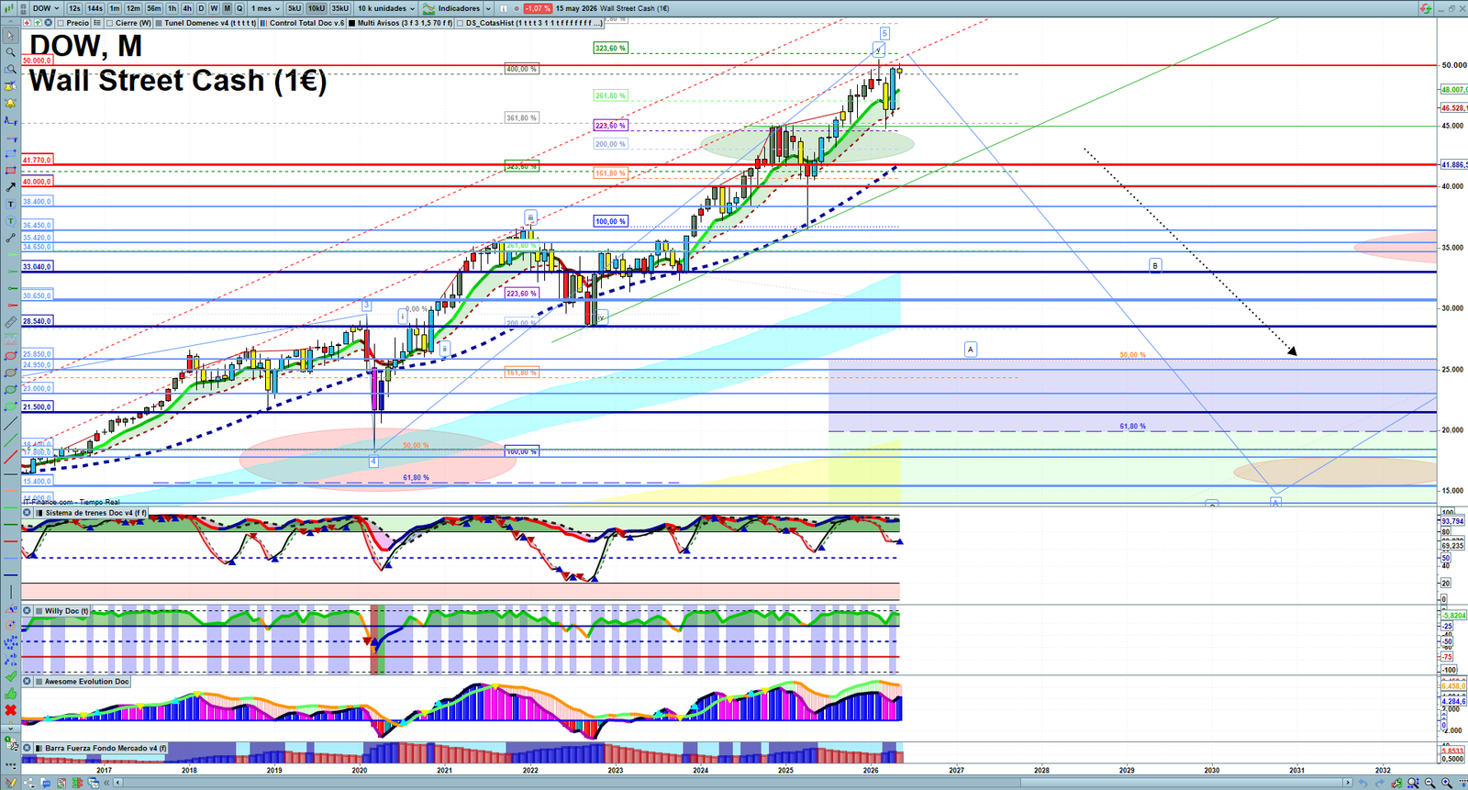
Task: Toggle visibility of Awesome Evolution Doc
Action: [x=39, y=682]
